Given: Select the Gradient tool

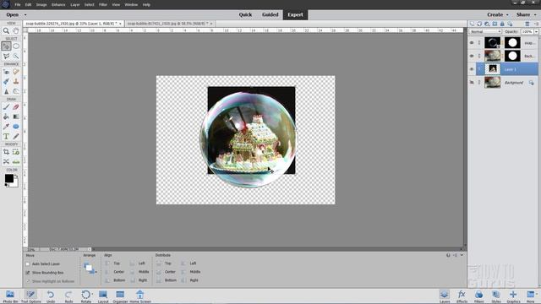Looking at the screenshot, I should click(16, 117).
